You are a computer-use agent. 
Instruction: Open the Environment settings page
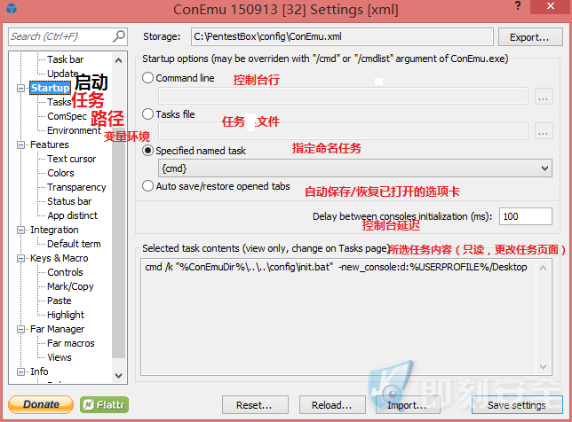74,130
